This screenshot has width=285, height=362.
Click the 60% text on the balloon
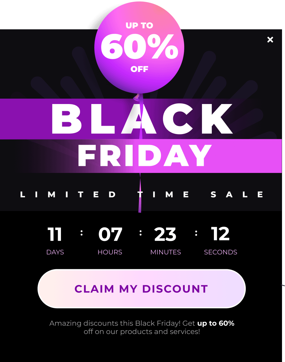pos(139,47)
